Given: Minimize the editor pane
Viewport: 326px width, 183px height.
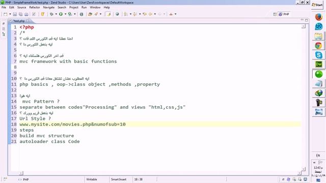Looking at the screenshot, I should [x=302, y=20].
